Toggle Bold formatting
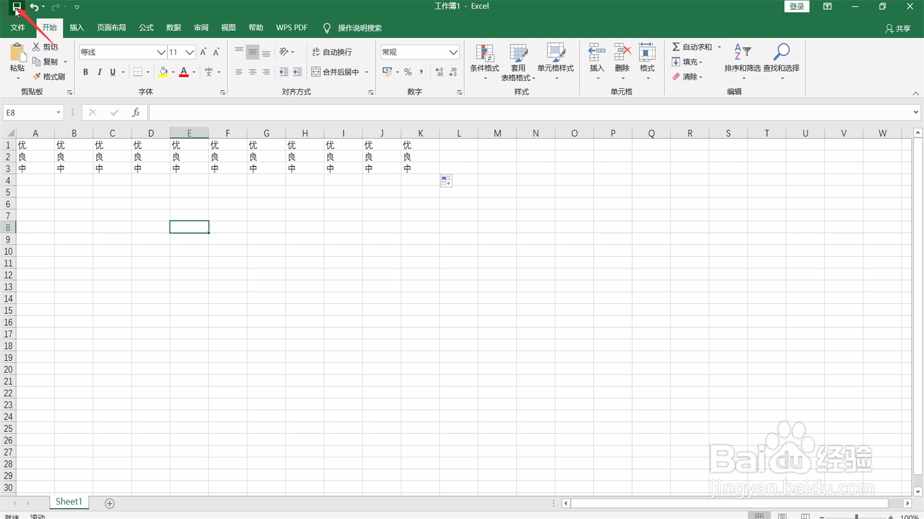This screenshot has height=519, width=924. coord(86,72)
